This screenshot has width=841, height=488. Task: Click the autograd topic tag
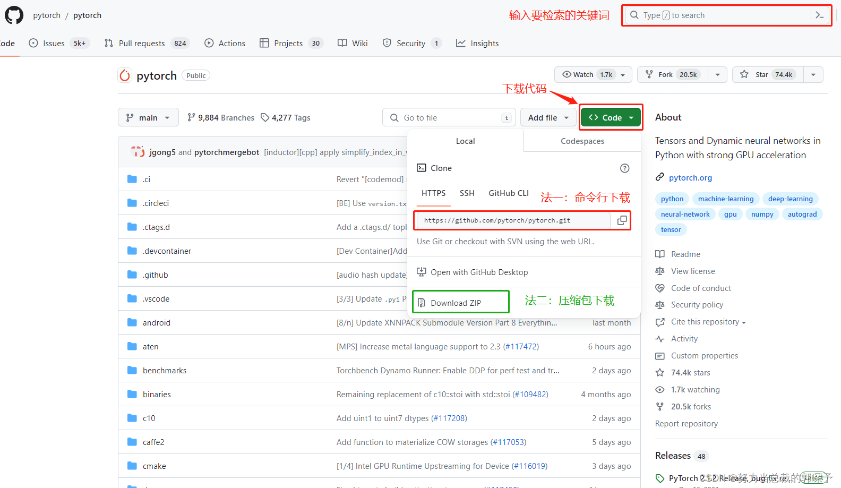pyautogui.click(x=802, y=214)
